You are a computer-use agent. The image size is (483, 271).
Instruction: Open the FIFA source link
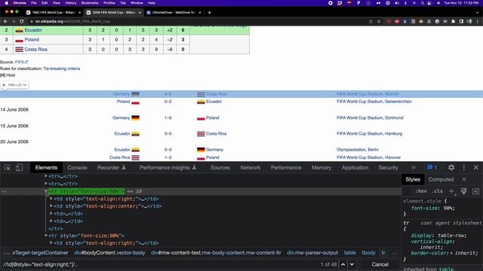point(21,62)
